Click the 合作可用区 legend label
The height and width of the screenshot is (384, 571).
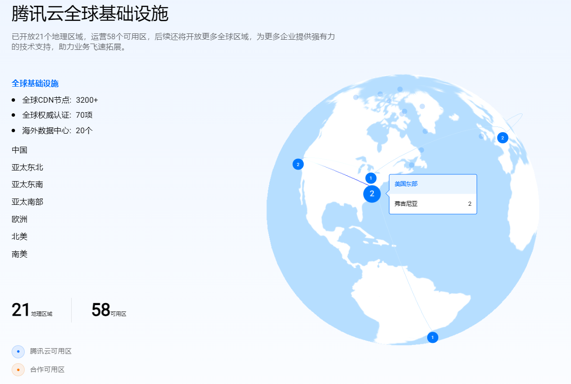[x=47, y=369]
